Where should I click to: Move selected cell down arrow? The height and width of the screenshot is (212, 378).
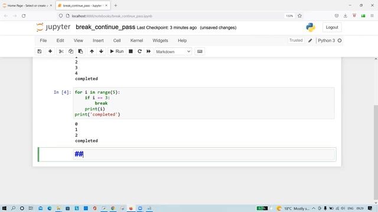pos(101,51)
